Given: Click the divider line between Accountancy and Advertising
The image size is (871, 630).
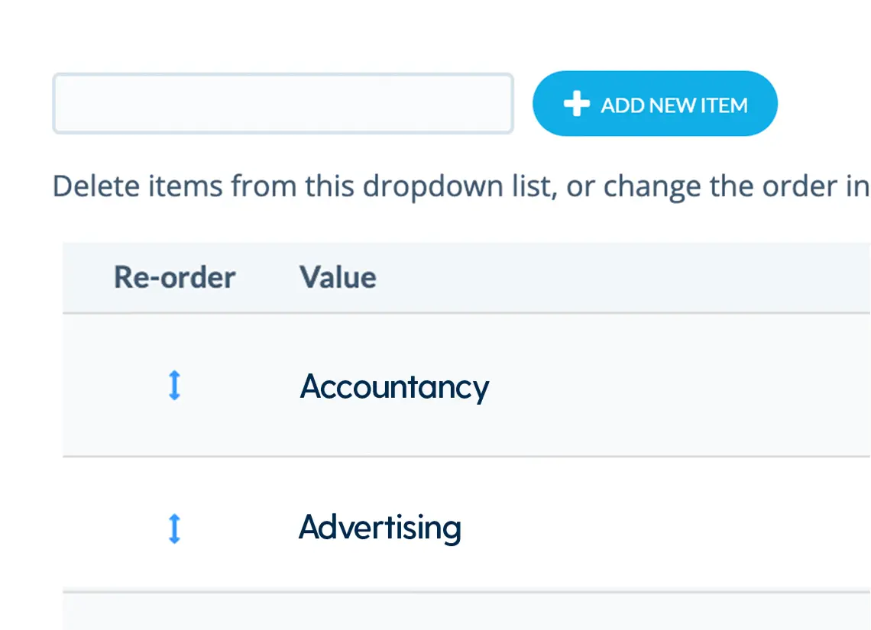Looking at the screenshot, I should tap(466, 457).
